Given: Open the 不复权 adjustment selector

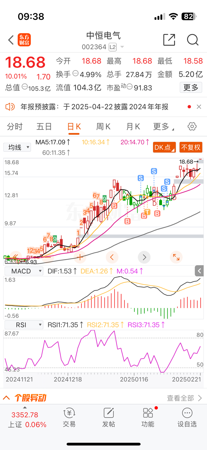Looking at the screenshot, I should click(191, 147).
